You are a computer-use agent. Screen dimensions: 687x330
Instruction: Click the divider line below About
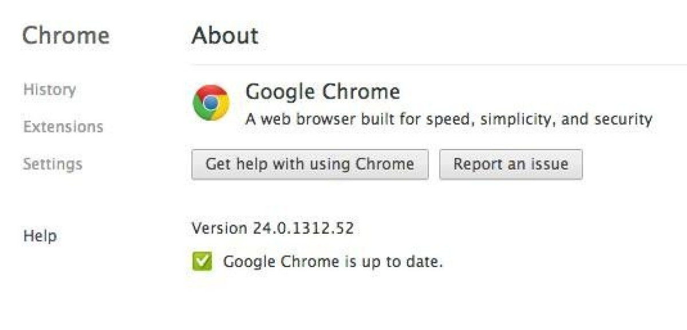[x=439, y=65]
